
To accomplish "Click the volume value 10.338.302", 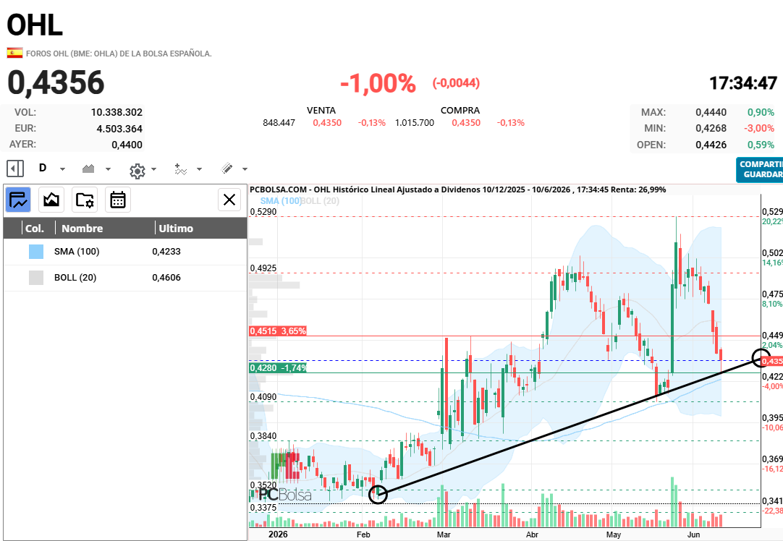I will point(117,112).
